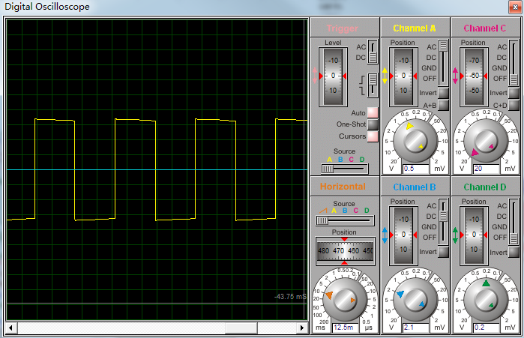Viewport: 524px width, 338px height.
Task: Toggle Channel A Invert button
Action: pos(443,93)
